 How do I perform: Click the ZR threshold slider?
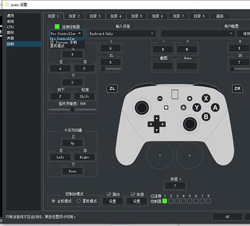[x=240, y=69]
